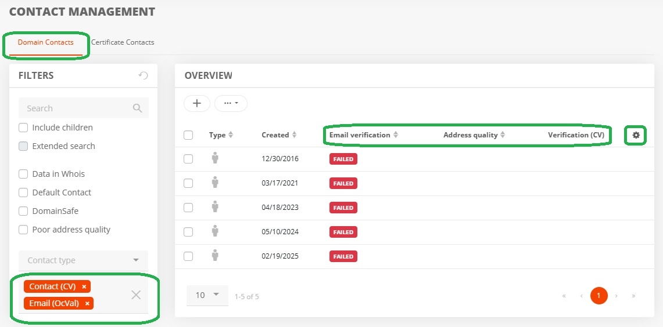This screenshot has width=663, height=327.
Task: Click page 1 pagination button
Action: (x=599, y=296)
